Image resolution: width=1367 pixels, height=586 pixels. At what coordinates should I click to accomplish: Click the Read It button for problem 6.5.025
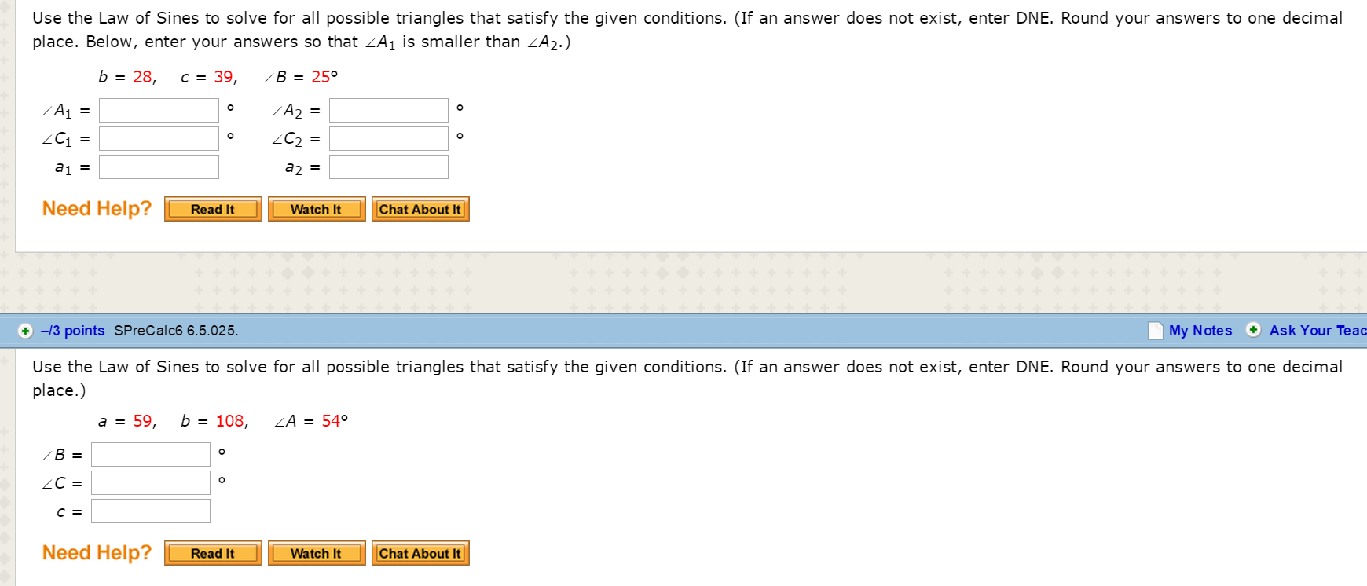coord(212,553)
